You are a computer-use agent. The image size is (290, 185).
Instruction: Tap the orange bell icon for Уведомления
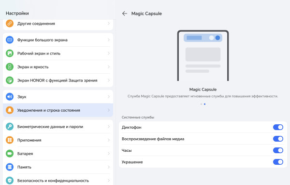coord(10,110)
